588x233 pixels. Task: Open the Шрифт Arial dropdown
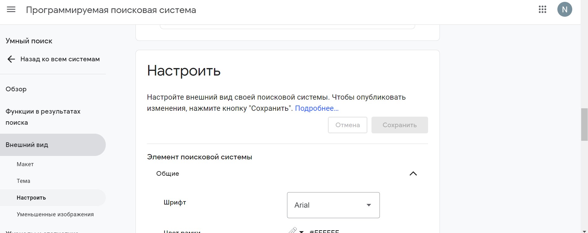(333, 205)
